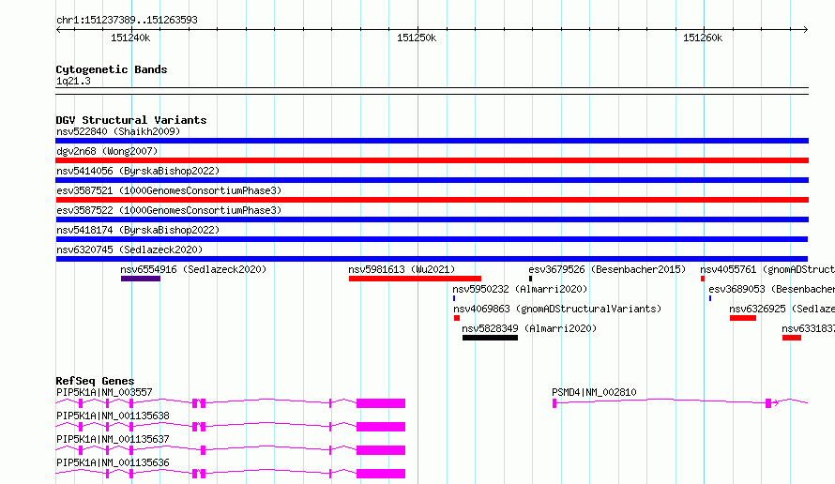Image resolution: width=835 pixels, height=484 pixels.
Task: Open nsv4069863 (gnomADStructuralVariants) label
Action: click(557, 309)
